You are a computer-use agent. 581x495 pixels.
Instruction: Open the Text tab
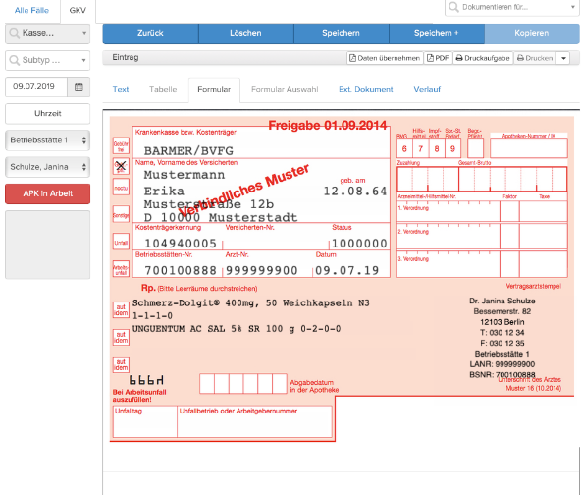(x=121, y=89)
